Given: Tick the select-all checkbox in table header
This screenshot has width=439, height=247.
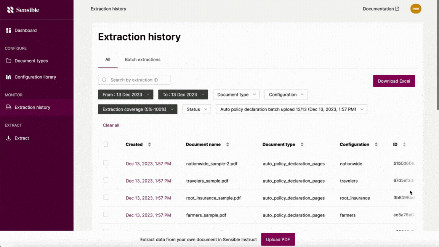Looking at the screenshot, I should pos(105,144).
